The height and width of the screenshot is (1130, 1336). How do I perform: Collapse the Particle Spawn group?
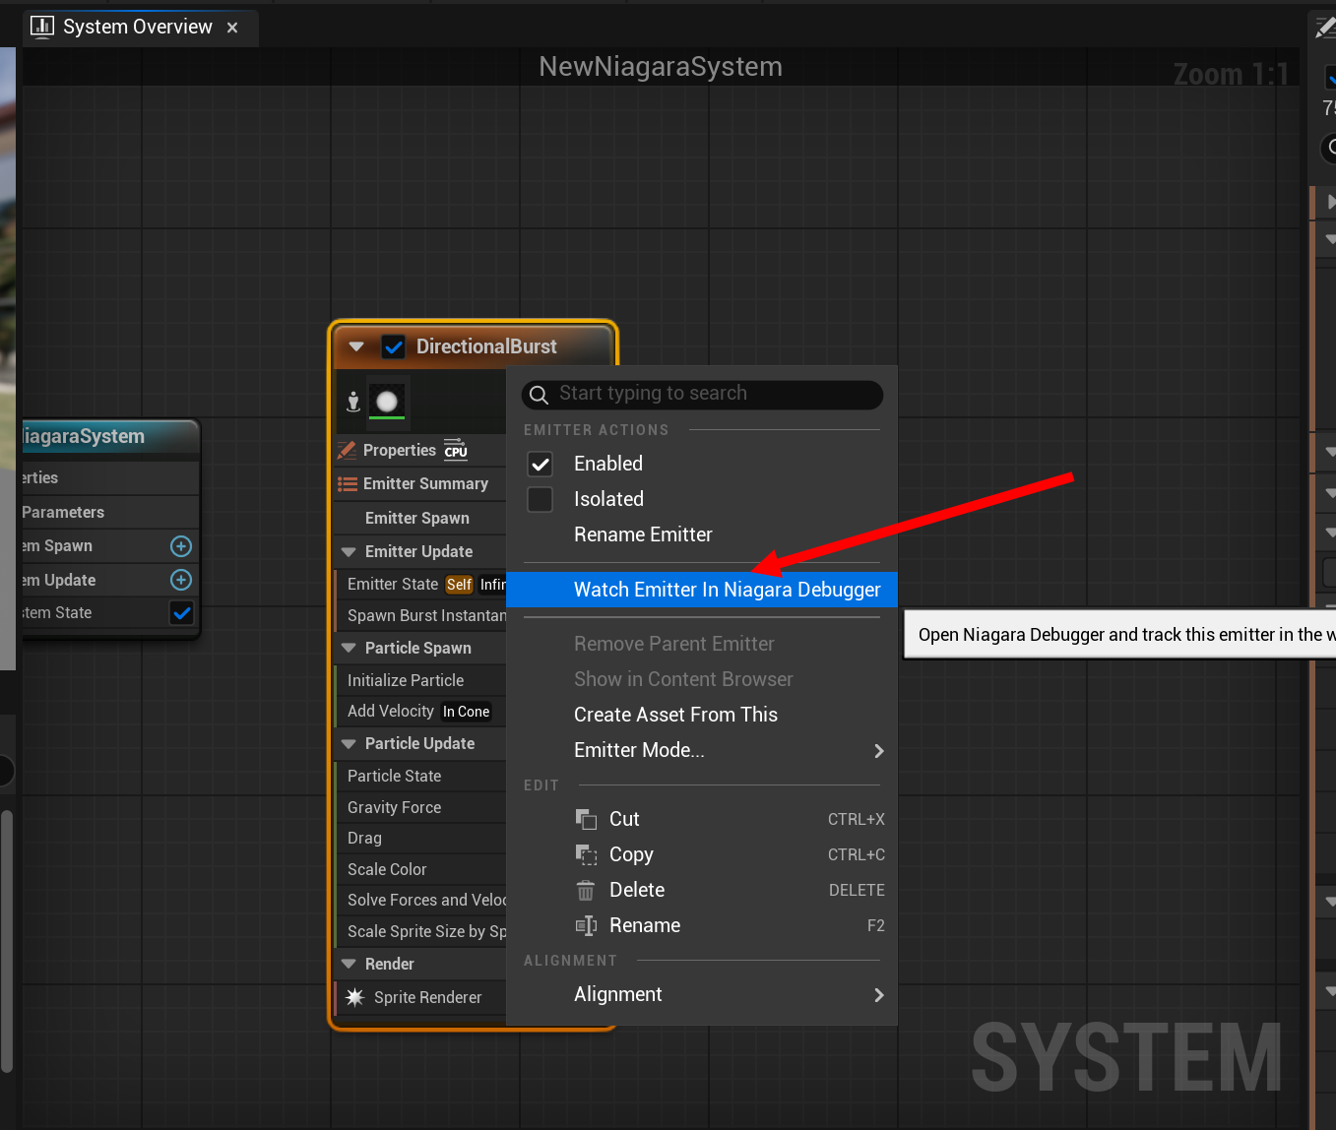click(348, 648)
